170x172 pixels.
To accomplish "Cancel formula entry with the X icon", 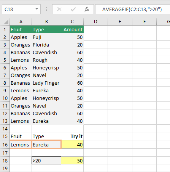I will click(59, 9).
